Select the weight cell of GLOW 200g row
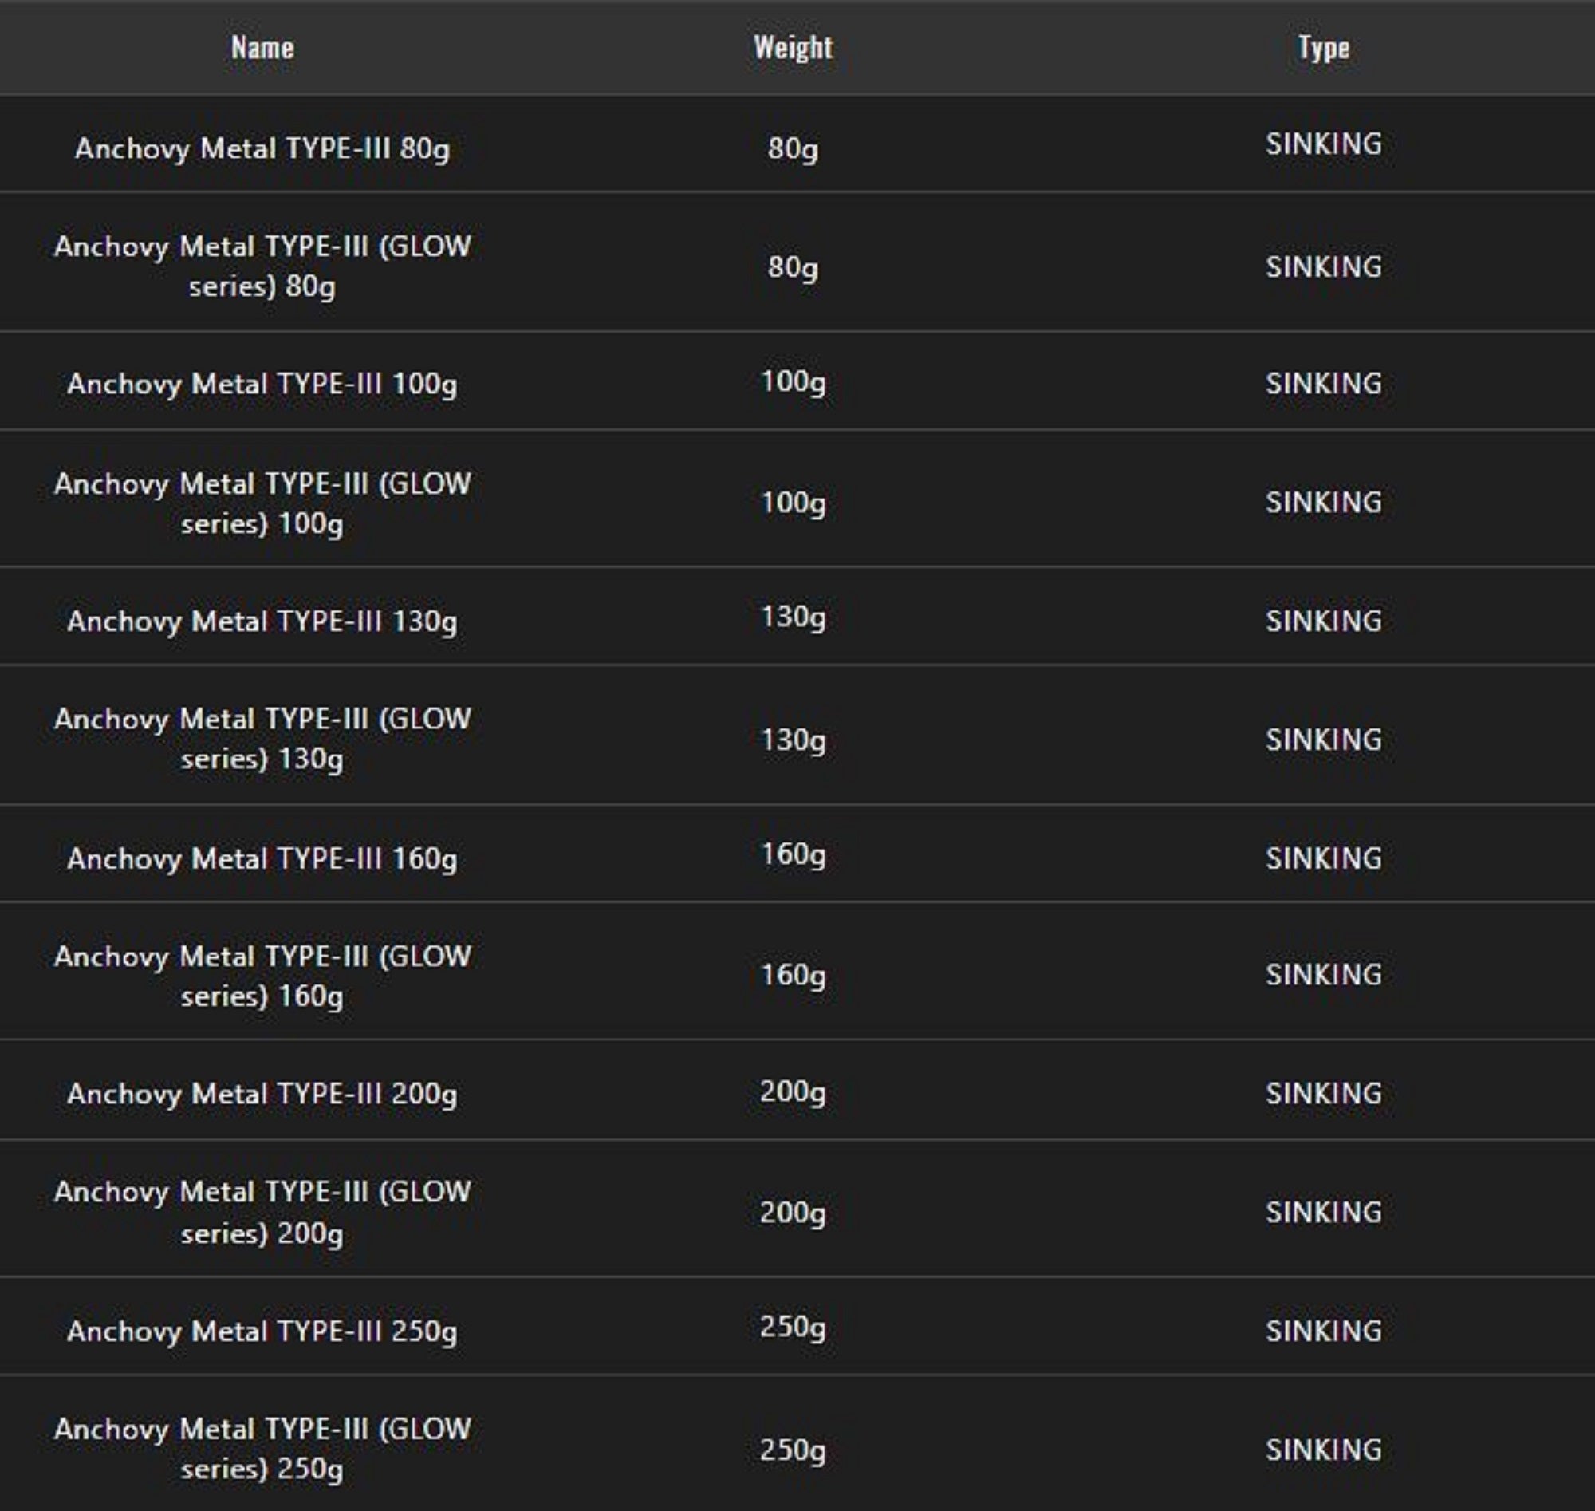 [793, 1212]
